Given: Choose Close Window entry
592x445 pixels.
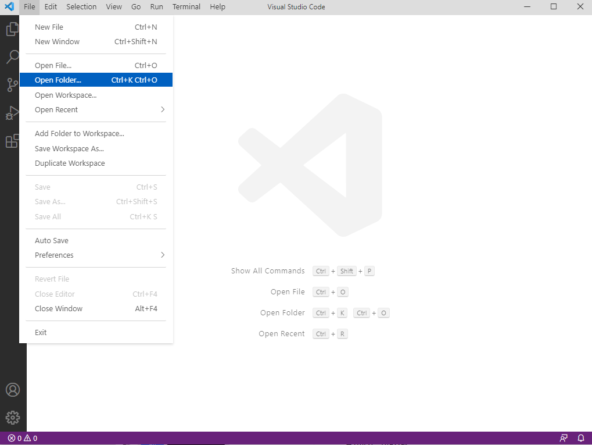Looking at the screenshot, I should point(96,308).
